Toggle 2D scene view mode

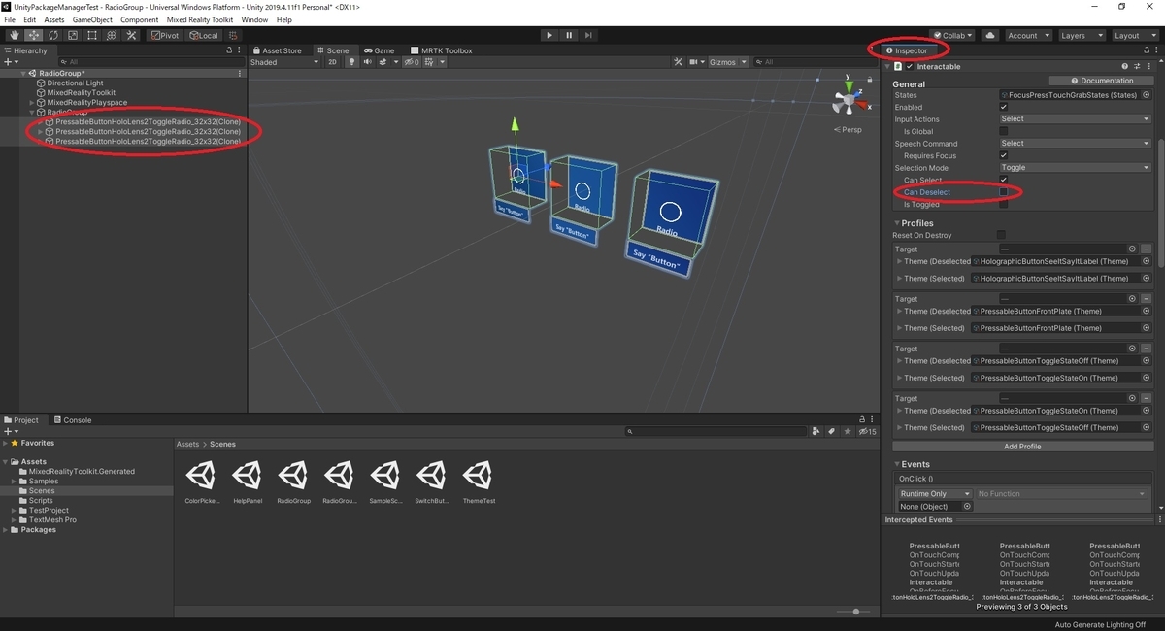click(x=332, y=62)
